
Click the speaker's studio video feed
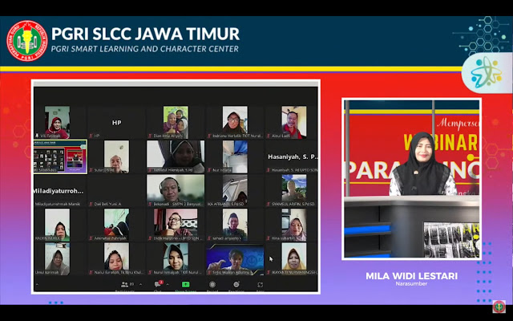tap(411, 179)
